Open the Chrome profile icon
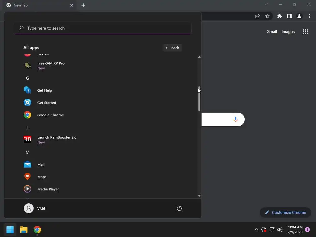Viewport: 316px width, 237px height. coord(299,16)
